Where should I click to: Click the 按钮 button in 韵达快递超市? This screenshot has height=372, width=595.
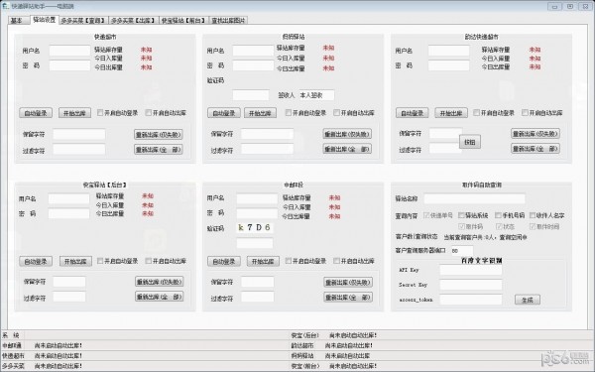pyautogui.click(x=470, y=142)
